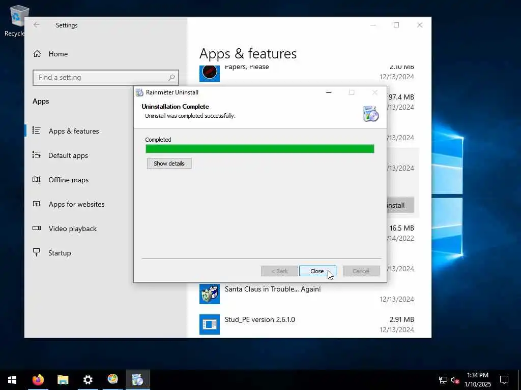Click the back arrow in Settings
521x390 pixels.
tap(37, 25)
